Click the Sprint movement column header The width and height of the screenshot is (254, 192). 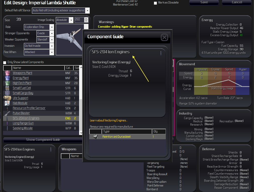(x=229, y=70)
